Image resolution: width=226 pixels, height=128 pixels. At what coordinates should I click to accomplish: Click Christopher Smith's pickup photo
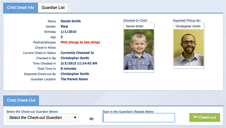(189, 48)
